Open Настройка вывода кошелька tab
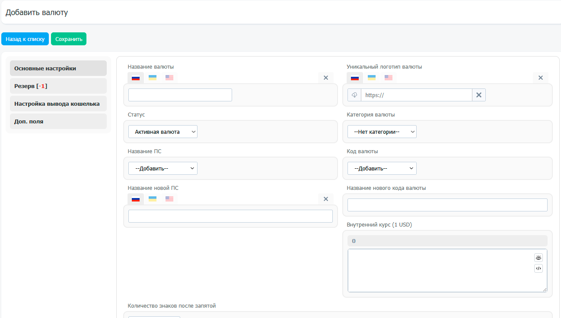Image resolution: width=561 pixels, height=318 pixels. click(x=58, y=104)
